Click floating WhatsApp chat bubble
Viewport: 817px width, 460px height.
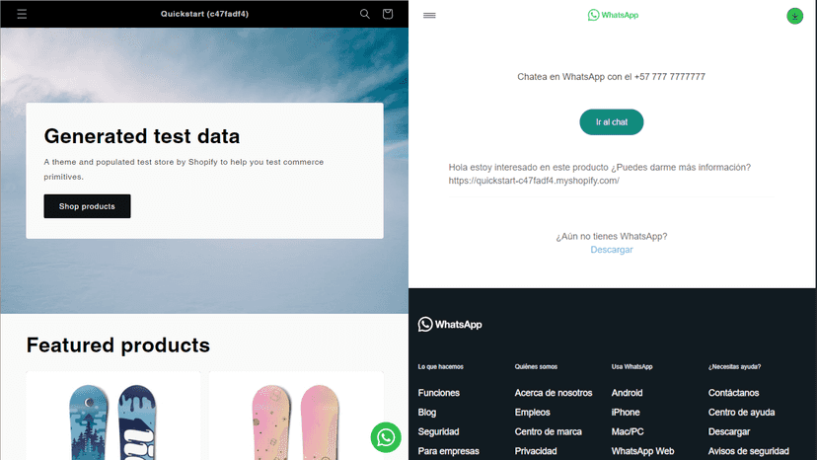[386, 437]
